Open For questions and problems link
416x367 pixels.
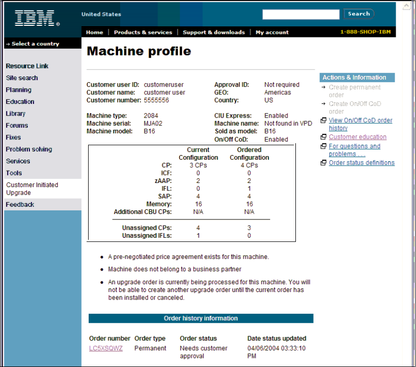coord(355,150)
